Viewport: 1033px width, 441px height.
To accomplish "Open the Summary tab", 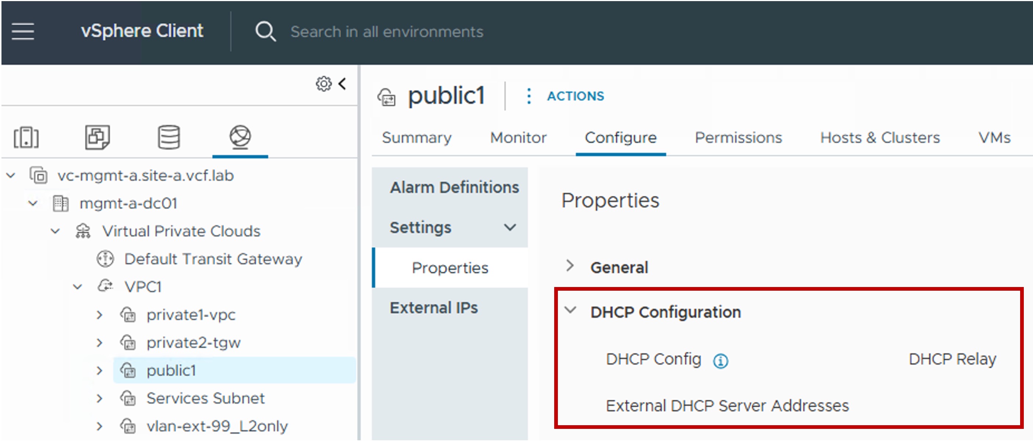I will 417,138.
